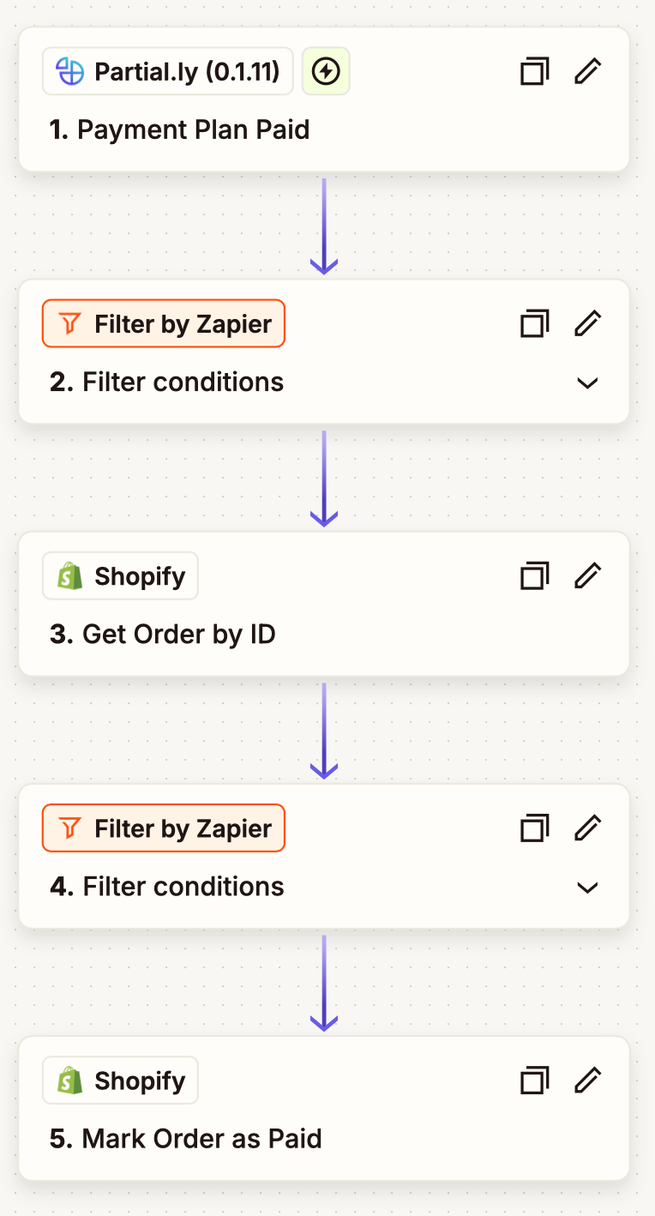
Task: Click the Shopify badge in step 3
Action: (121, 575)
